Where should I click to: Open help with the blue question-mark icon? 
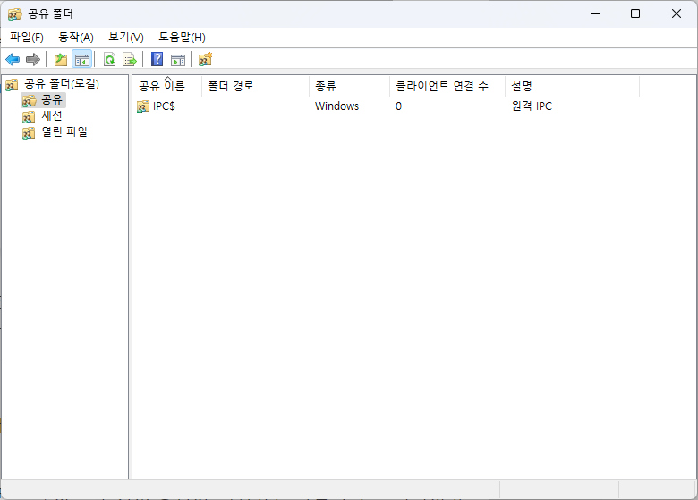coord(157,59)
